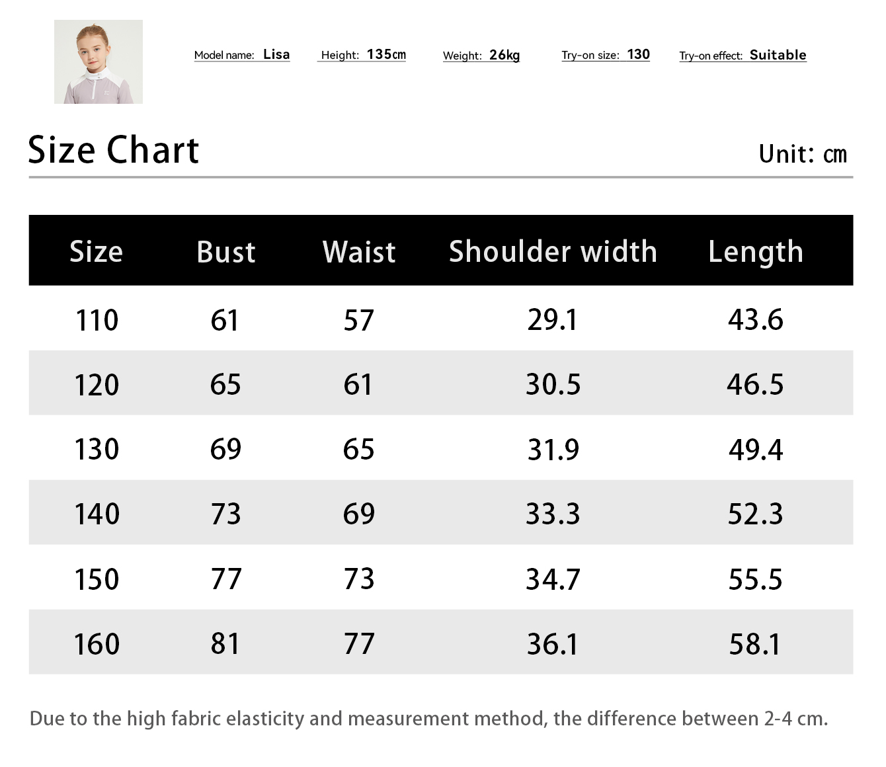The height and width of the screenshot is (767, 886).
Task: Select the size 160 row label
Action: pos(97,644)
